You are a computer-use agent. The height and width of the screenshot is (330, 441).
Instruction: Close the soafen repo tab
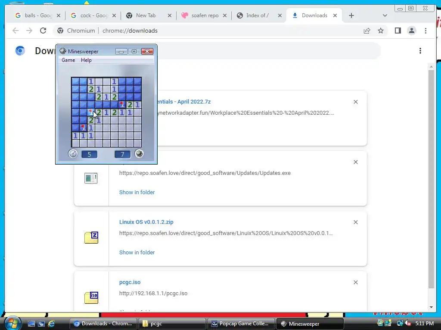click(225, 16)
